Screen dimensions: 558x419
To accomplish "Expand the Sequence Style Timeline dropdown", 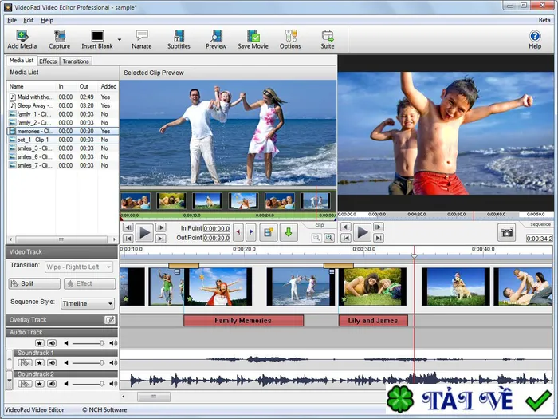I will (x=88, y=303).
